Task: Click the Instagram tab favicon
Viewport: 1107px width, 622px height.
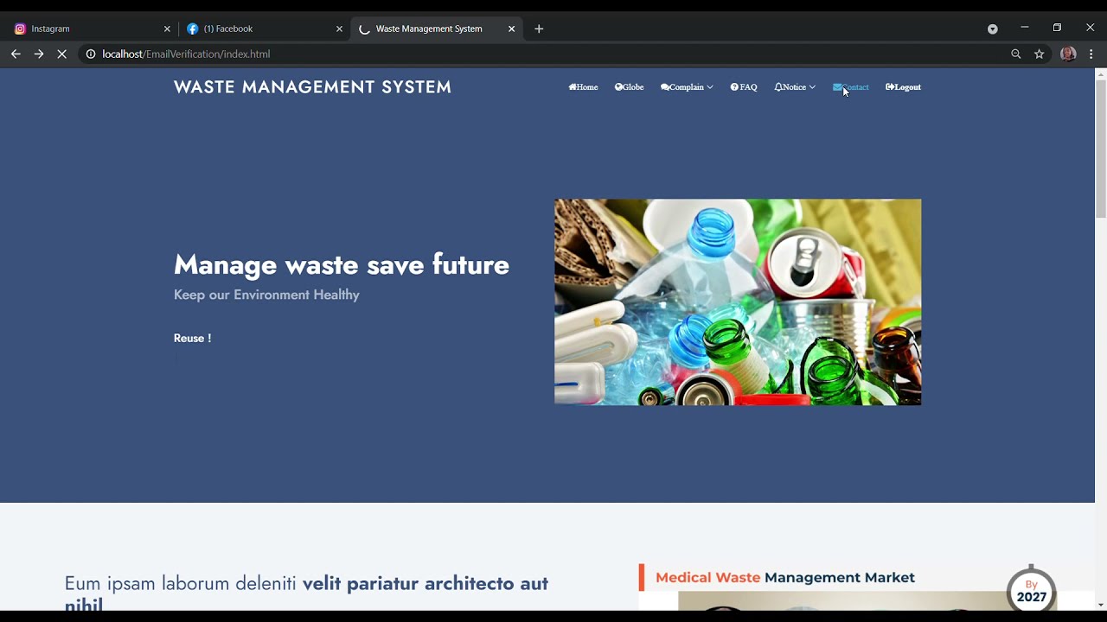Action: point(20,29)
